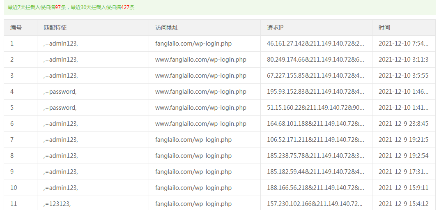
Task: Click the row number 7 cell
Action: (x=12, y=140)
